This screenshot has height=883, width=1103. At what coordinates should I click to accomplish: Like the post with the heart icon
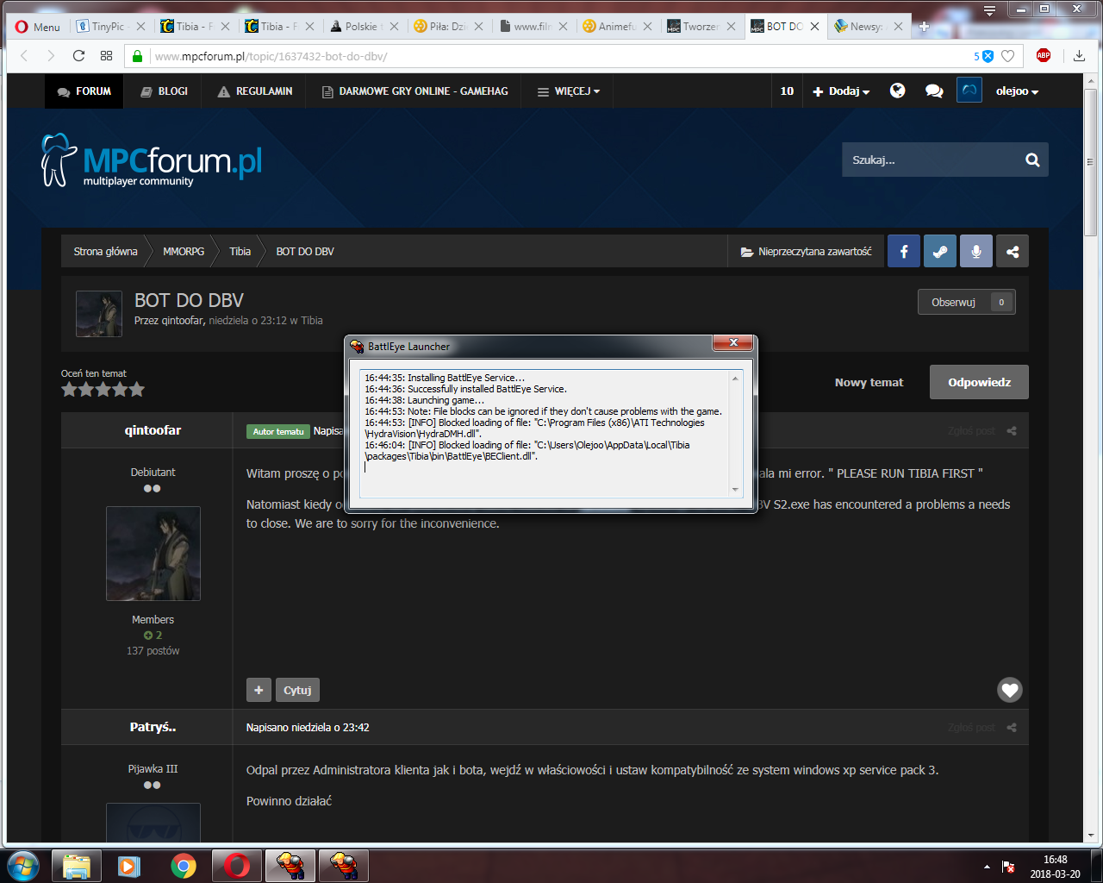pos(1009,690)
